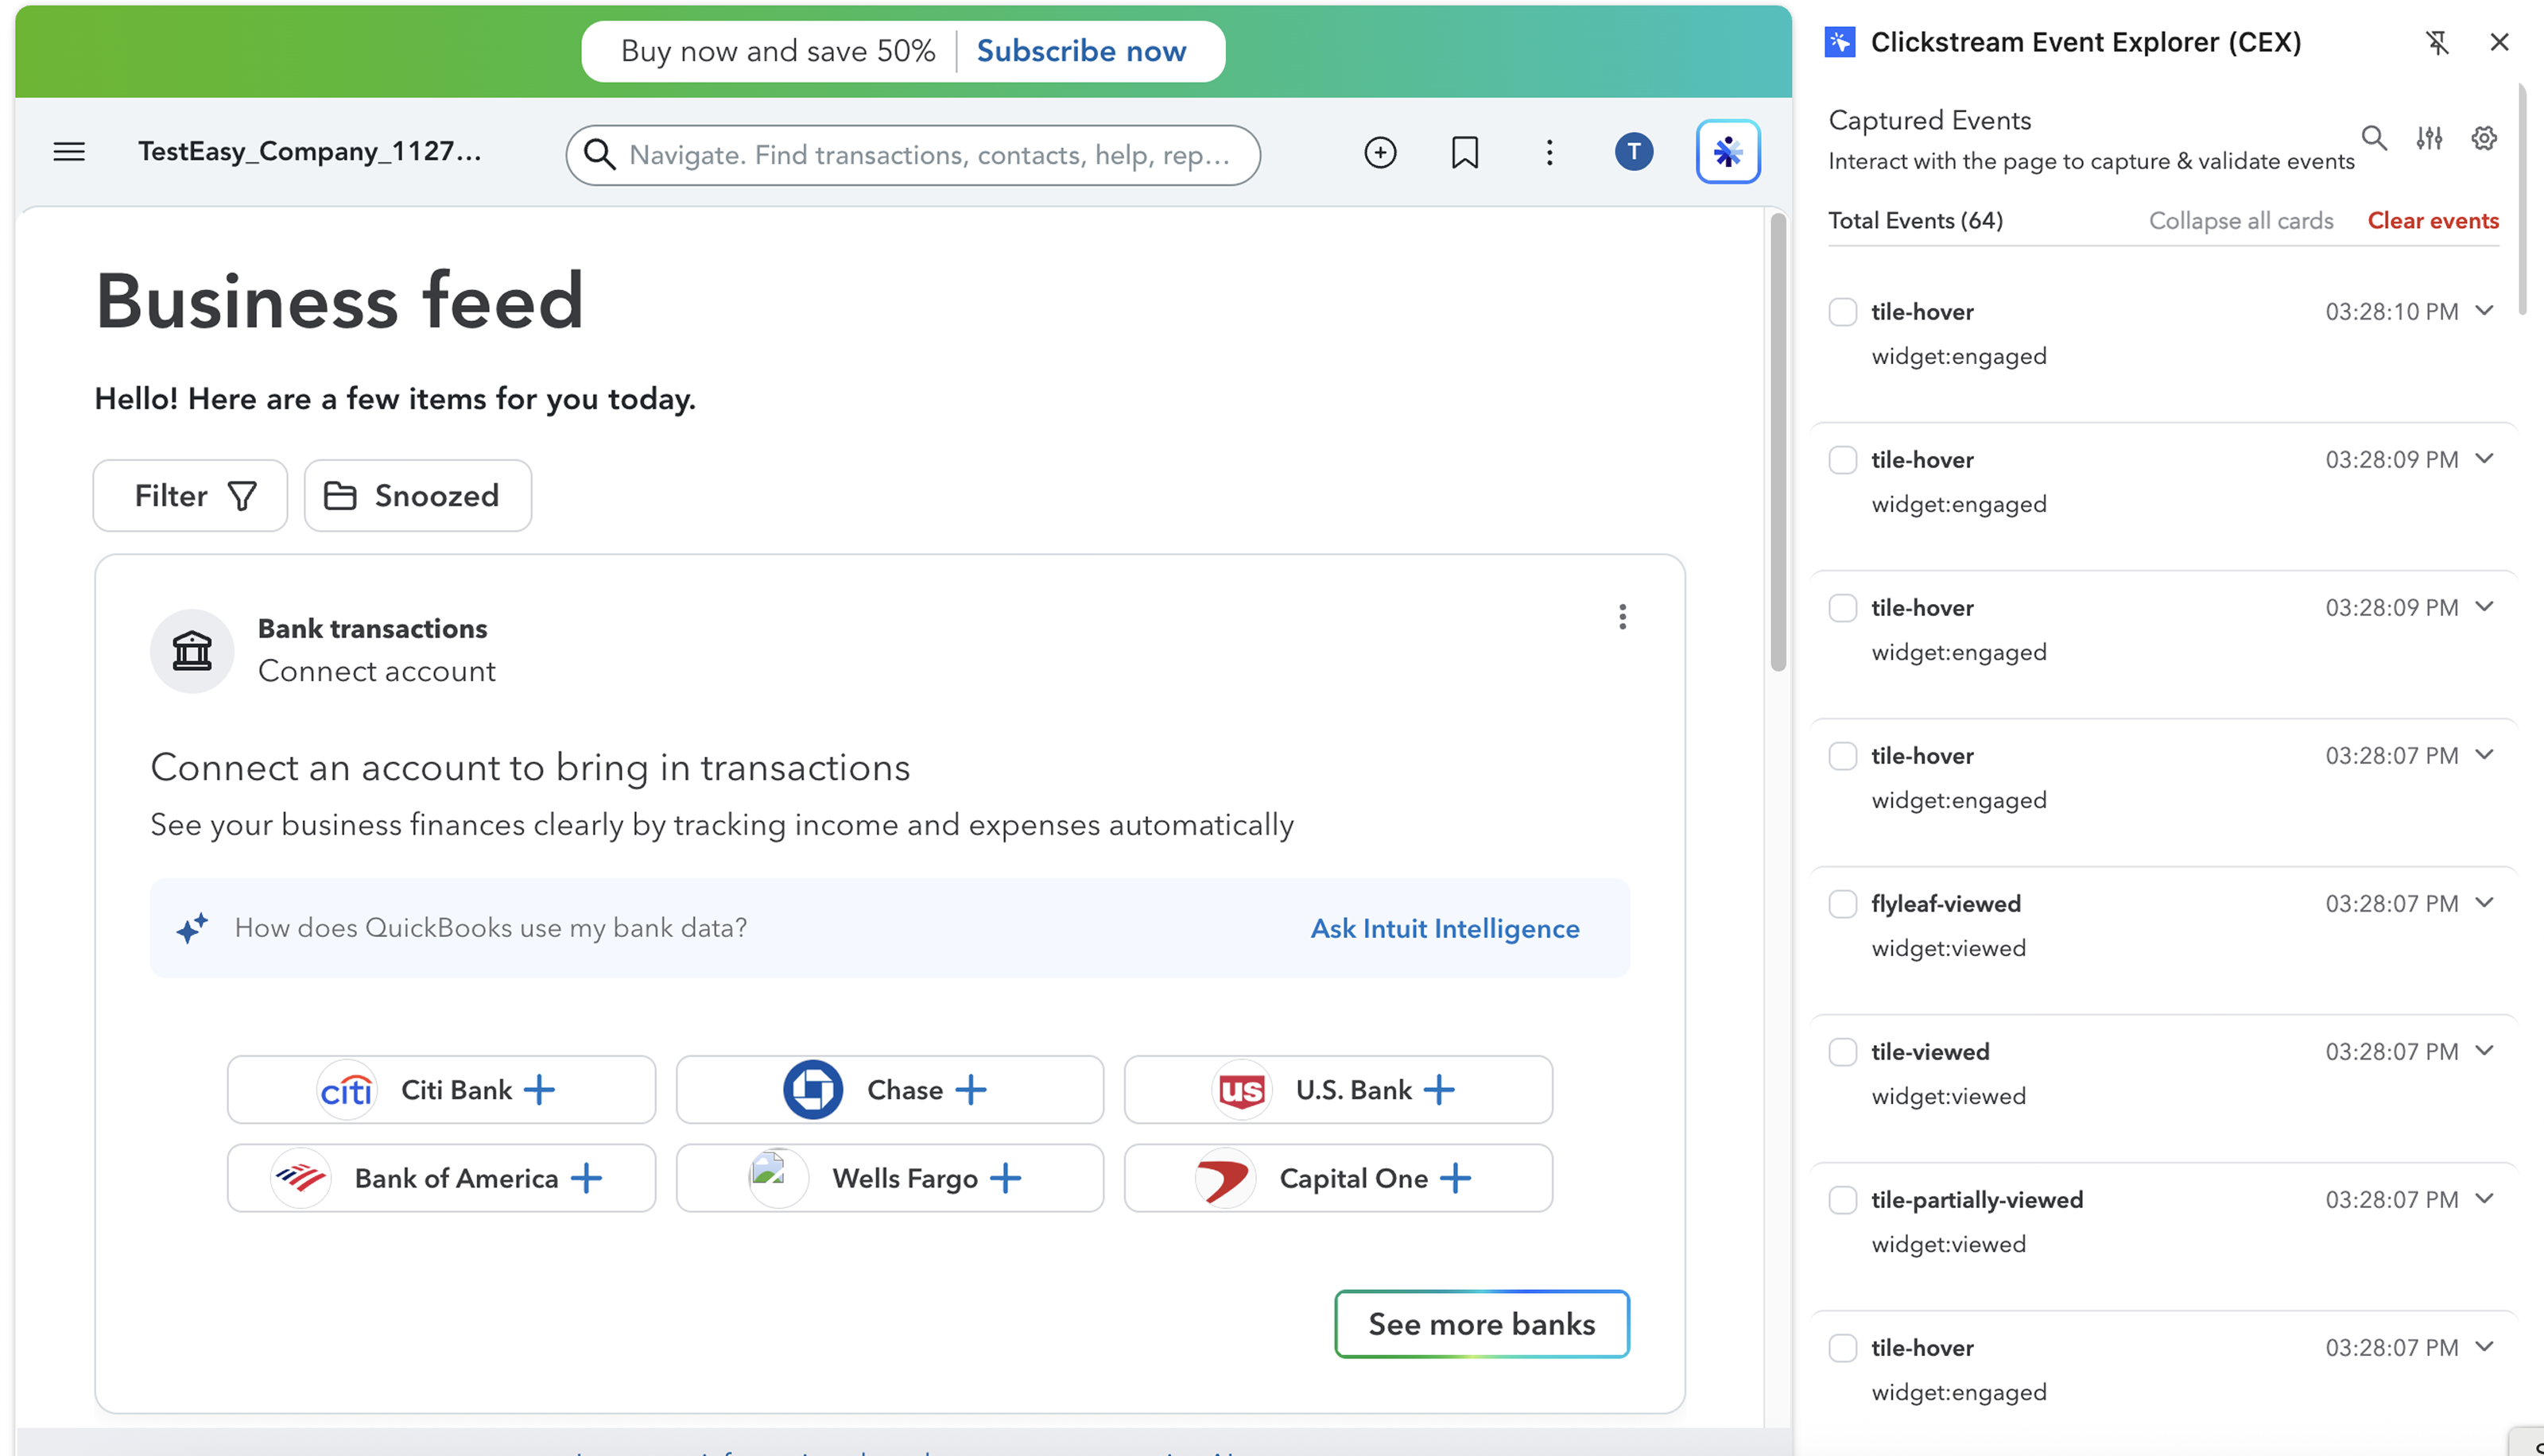Toggle the Clickstream Explorer extension icon
The height and width of the screenshot is (1456, 2544).
(x=1728, y=152)
